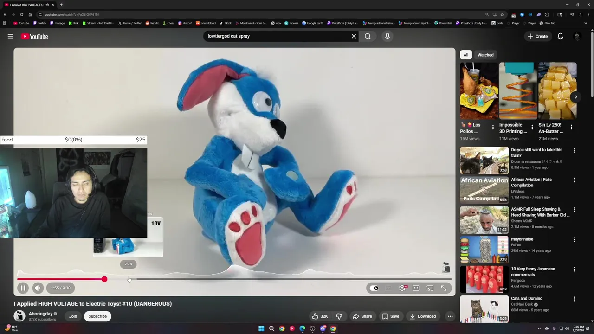
Task: Click the red playback scrubber handle
Action: pyautogui.click(x=104, y=279)
